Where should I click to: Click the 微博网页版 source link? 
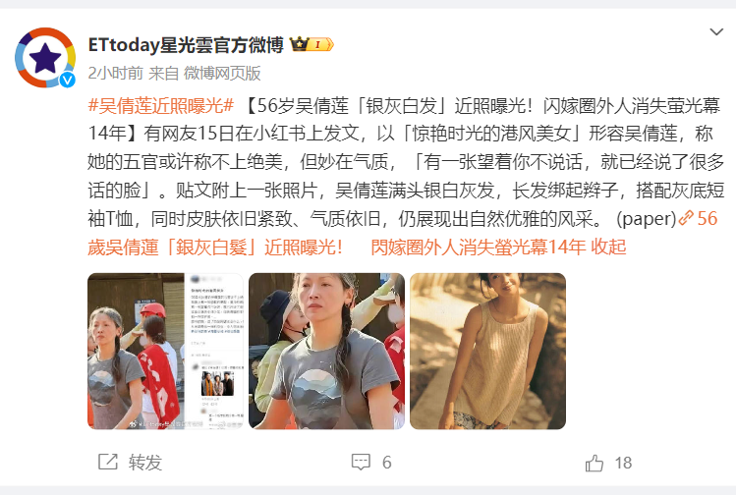(x=222, y=74)
